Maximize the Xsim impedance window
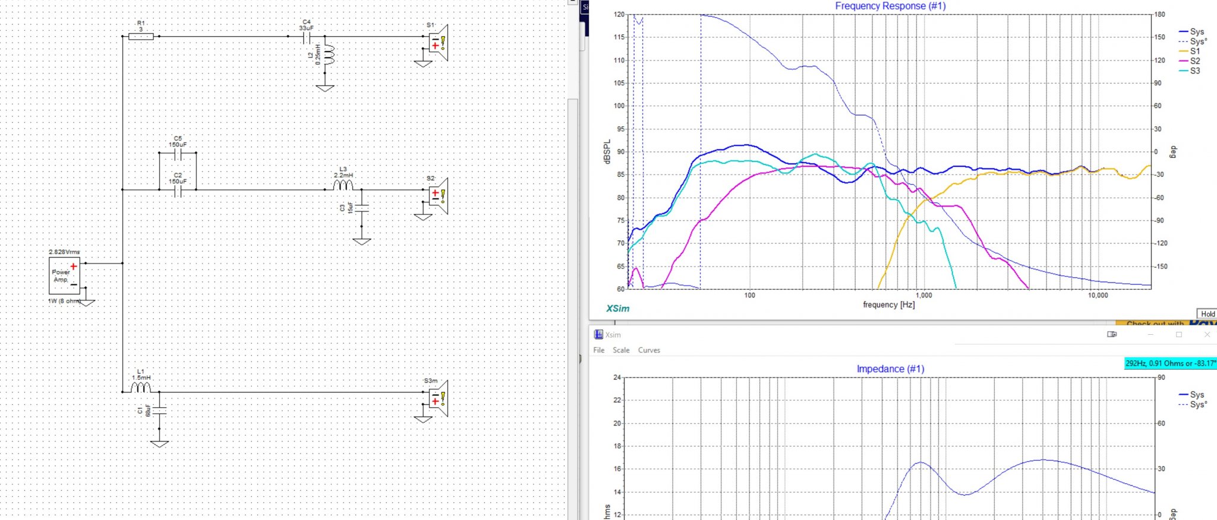Image resolution: width=1217 pixels, height=520 pixels. pos(1179,334)
